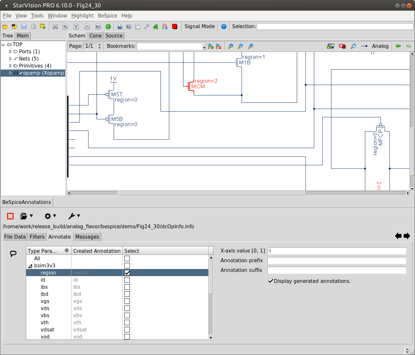Click the wrench preferences icon in toolbar

point(147,27)
